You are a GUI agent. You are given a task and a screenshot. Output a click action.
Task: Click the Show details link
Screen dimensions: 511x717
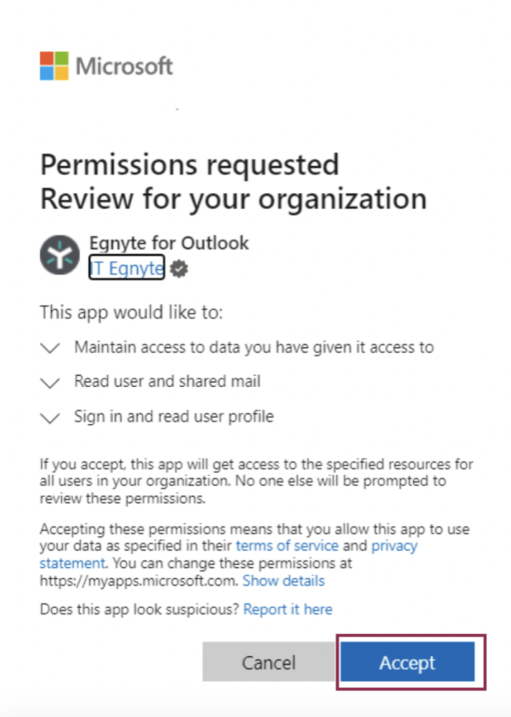[x=283, y=581]
